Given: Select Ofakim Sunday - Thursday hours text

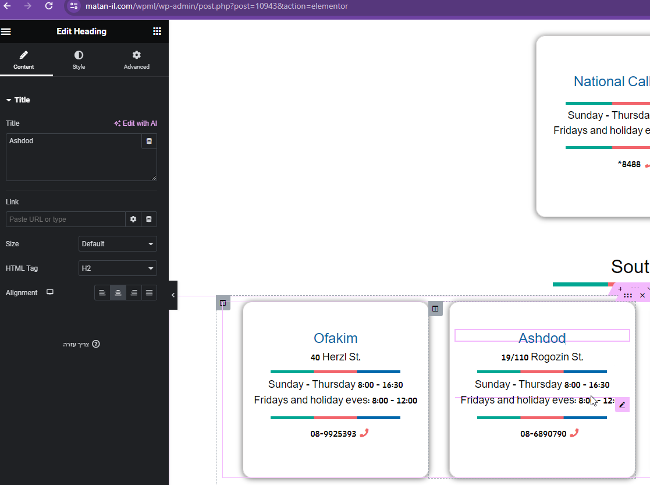Looking at the screenshot, I should pyautogui.click(x=335, y=385).
